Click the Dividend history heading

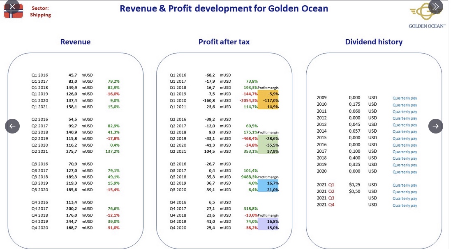374,42
